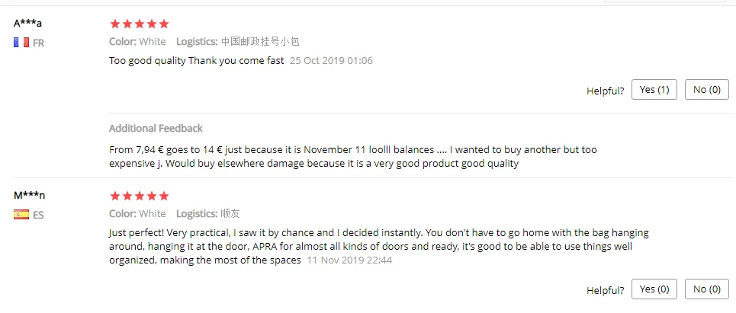Click the Logistics value 中国邮政挂号小包
This screenshot has height=313, width=736.
[260, 42]
